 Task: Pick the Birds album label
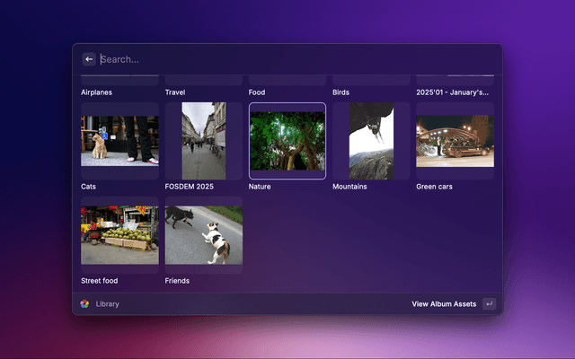tap(341, 92)
